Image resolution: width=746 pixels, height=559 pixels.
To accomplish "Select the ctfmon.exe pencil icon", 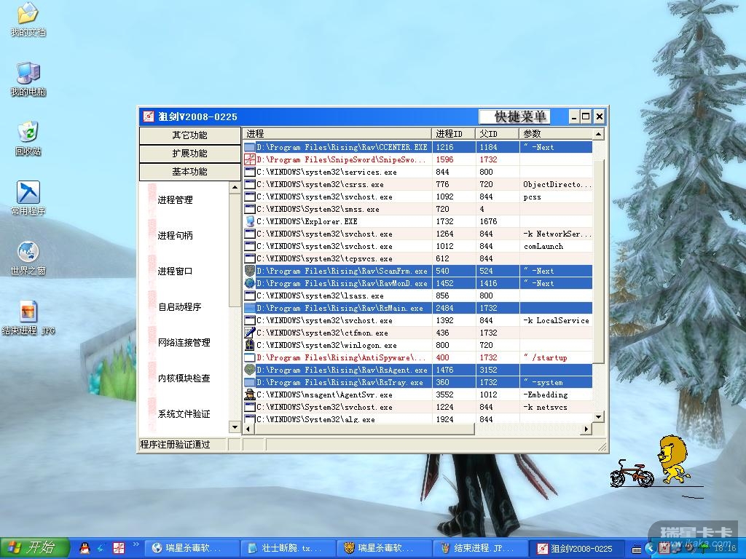I will [x=250, y=333].
